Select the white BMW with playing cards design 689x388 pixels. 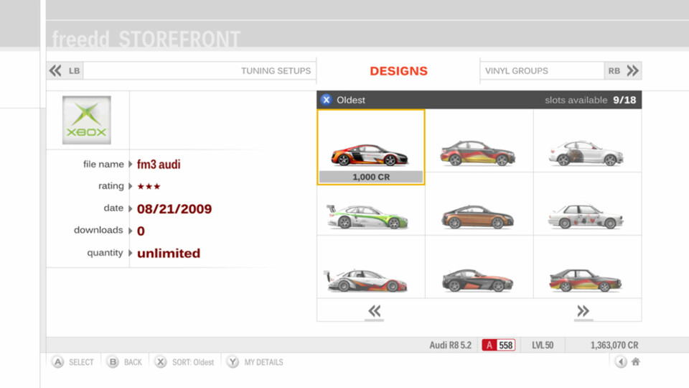coord(586,216)
